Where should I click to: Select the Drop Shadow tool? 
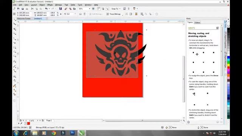point(14,76)
